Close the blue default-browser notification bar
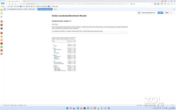This screenshot has width=176, height=110. [174, 9]
